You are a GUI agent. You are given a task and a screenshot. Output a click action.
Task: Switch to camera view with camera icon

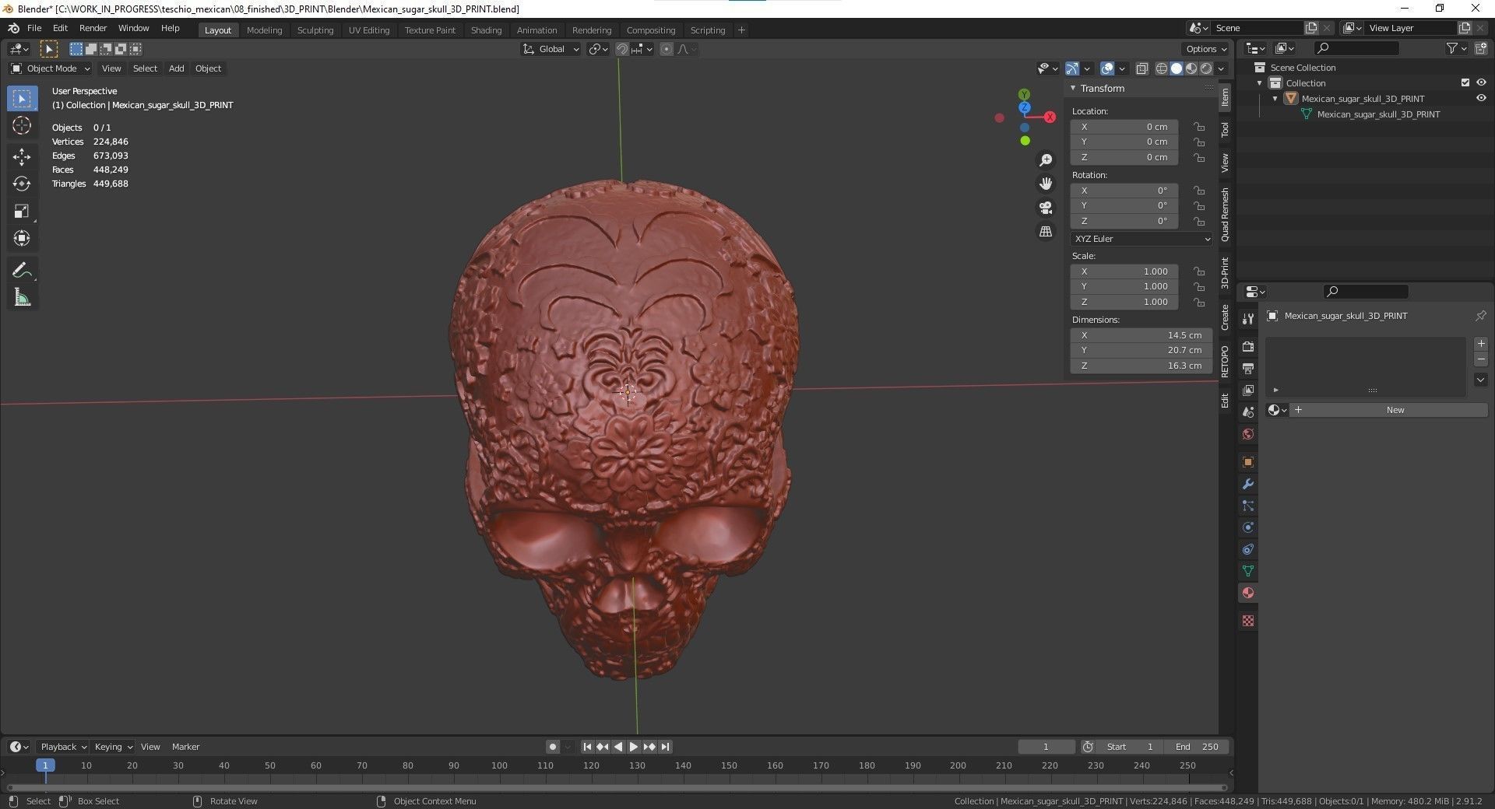coord(1046,208)
